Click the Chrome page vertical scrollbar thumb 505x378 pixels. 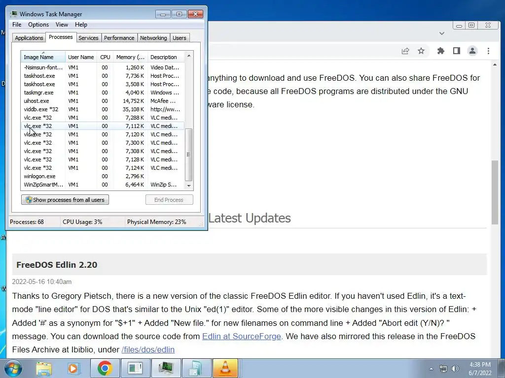pyautogui.click(x=495, y=192)
